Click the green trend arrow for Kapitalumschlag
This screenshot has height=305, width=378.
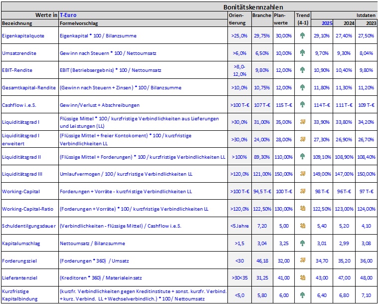(x=303, y=243)
